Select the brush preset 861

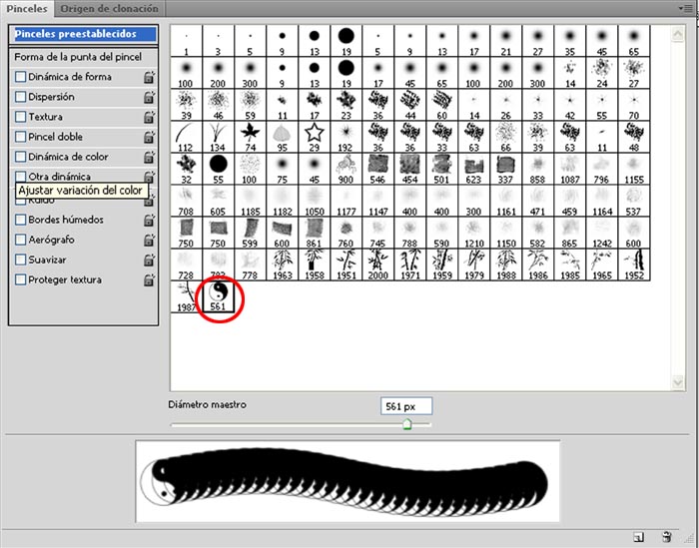[315, 233]
